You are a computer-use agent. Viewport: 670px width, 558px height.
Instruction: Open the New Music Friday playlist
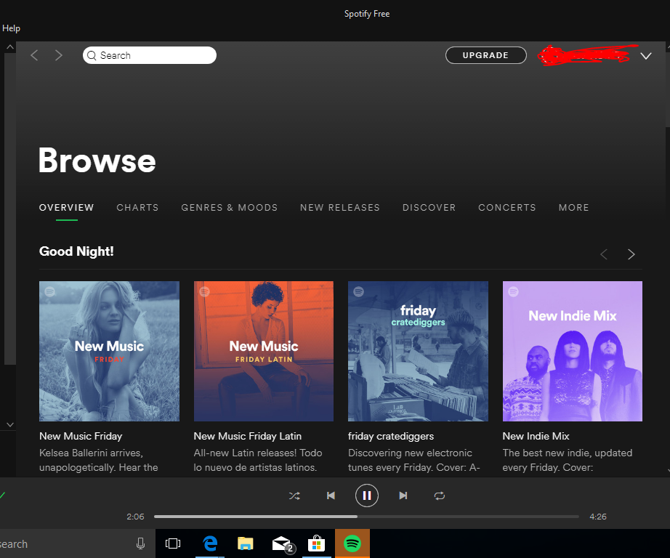(109, 351)
